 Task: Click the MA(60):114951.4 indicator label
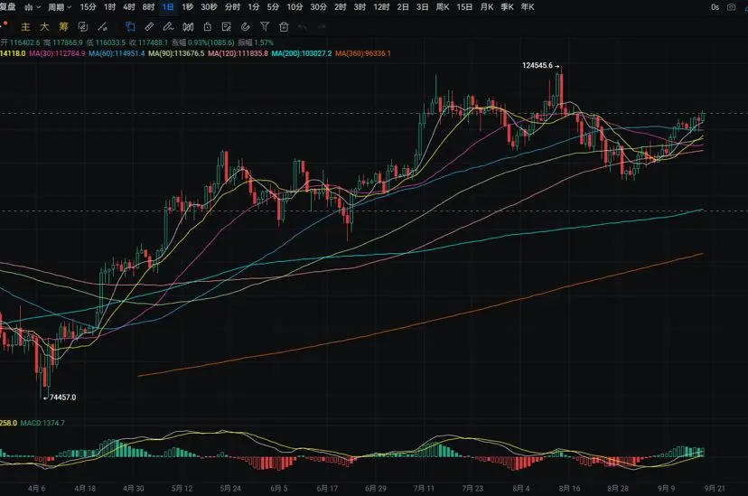[x=117, y=53]
